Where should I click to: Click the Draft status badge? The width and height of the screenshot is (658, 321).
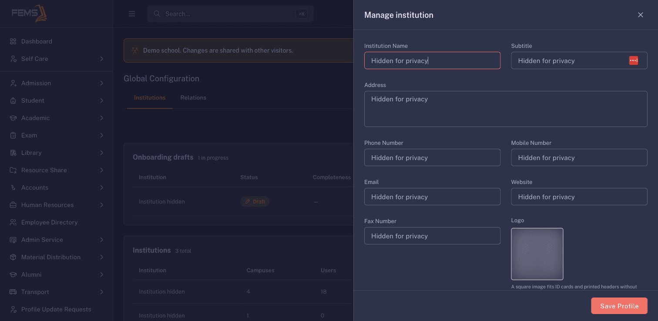pyautogui.click(x=255, y=201)
